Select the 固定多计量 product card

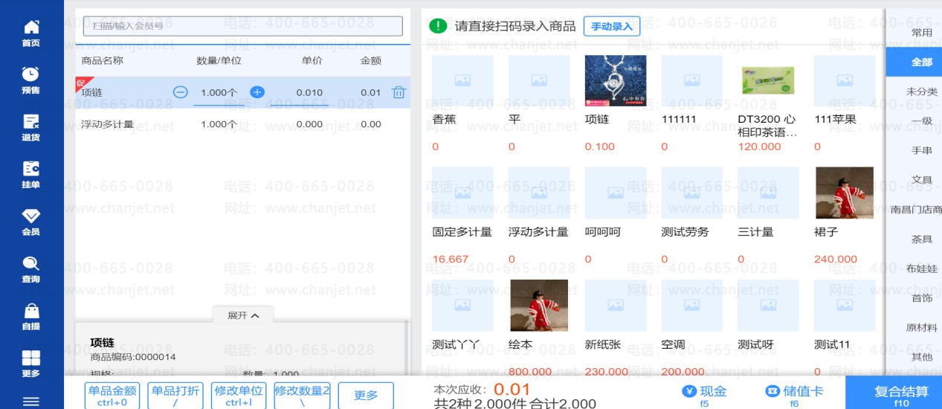click(462, 216)
